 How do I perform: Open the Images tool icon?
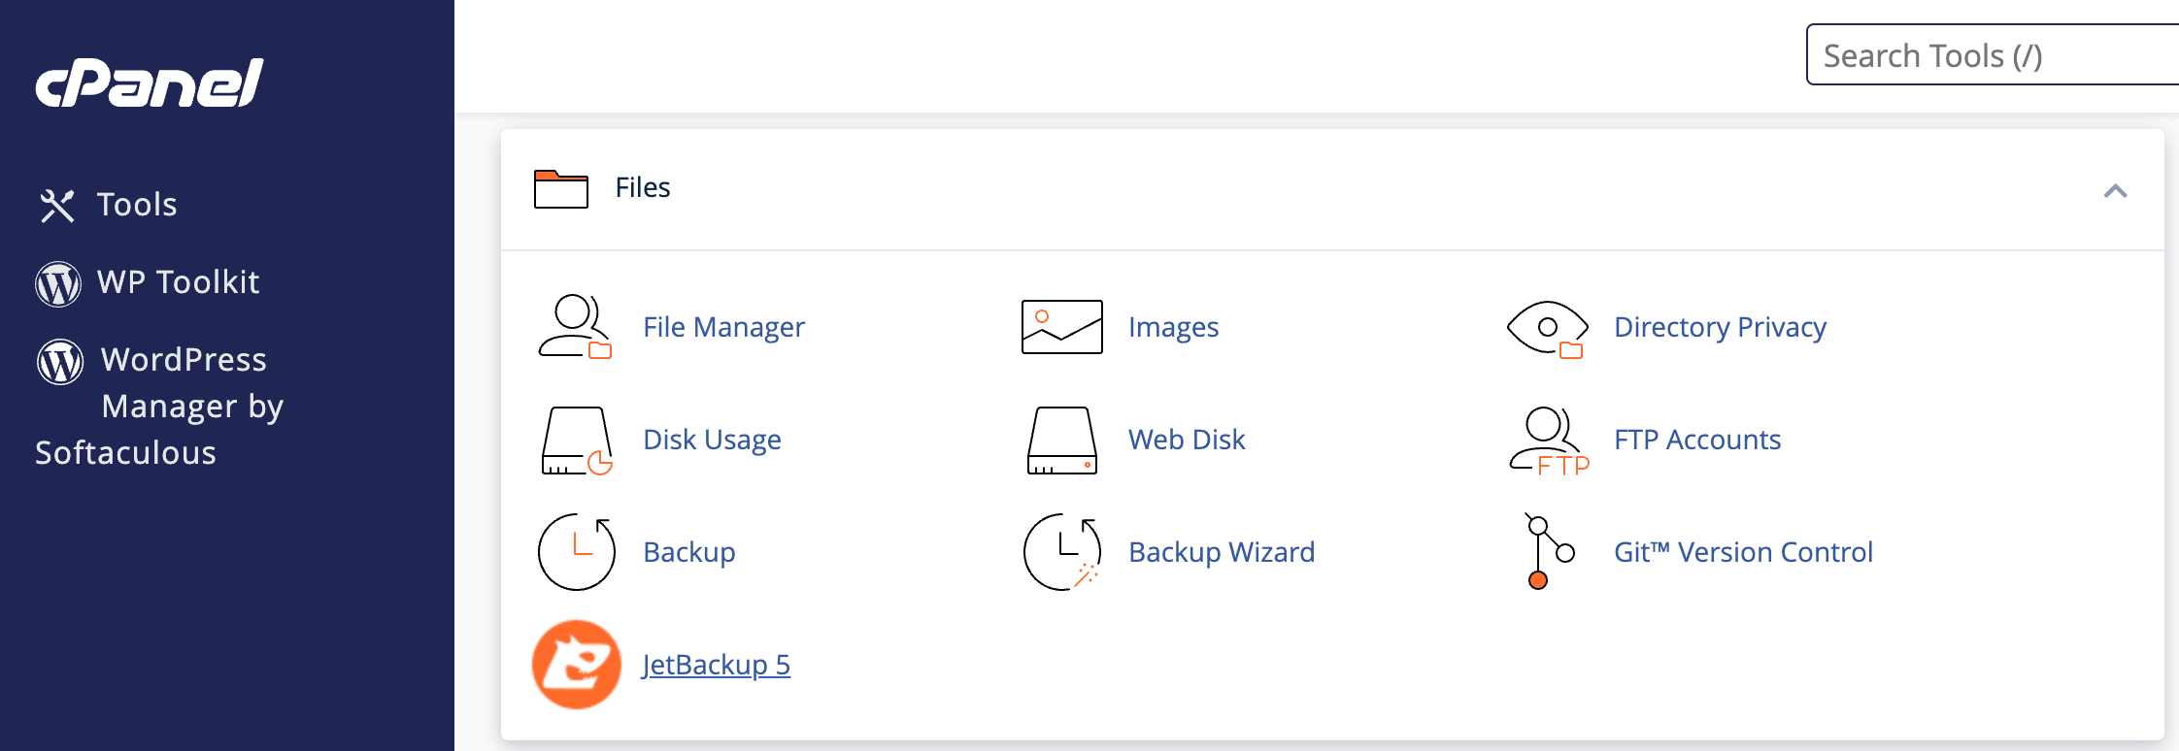coord(1061,327)
